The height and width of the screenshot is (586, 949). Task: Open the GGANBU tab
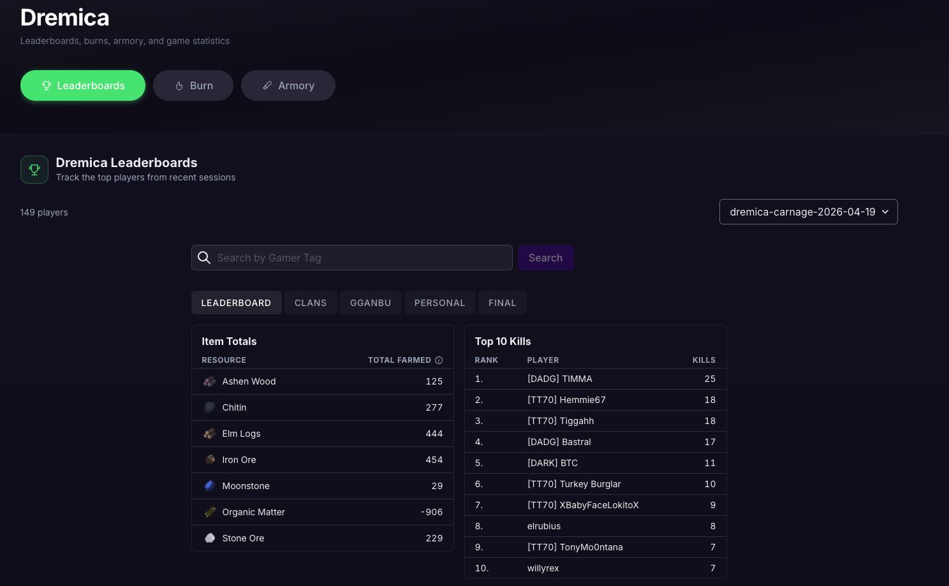click(371, 303)
